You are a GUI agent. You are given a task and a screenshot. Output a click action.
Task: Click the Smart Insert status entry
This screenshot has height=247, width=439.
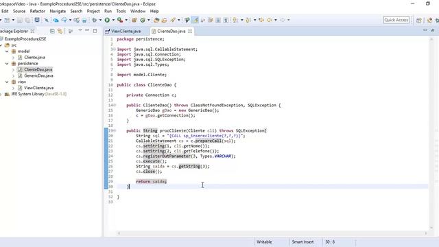[x=302, y=242]
